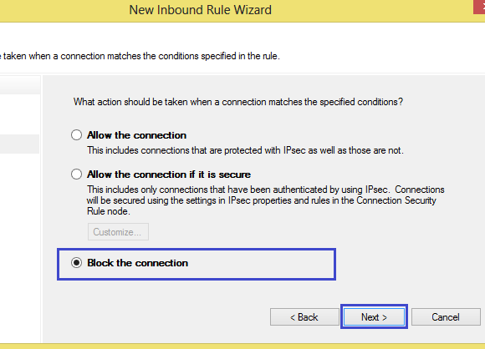Screen dimensions: 485x349
Task: Select the highlighted step in left sidebar
Action: coord(19,144)
